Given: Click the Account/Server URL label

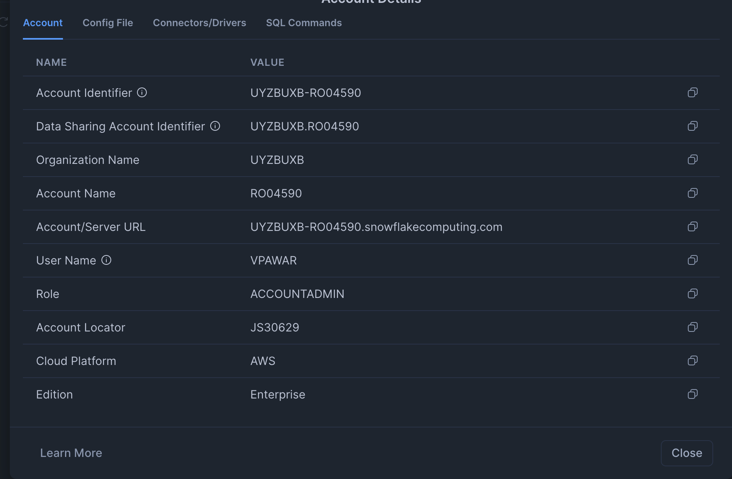Looking at the screenshot, I should click(x=91, y=227).
